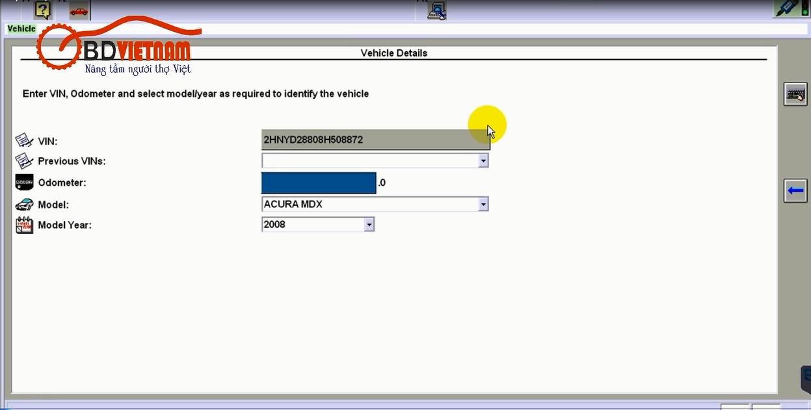This screenshot has width=811, height=410.
Task: Click the Enter VIN, Odometer instruction text
Action: tap(196, 94)
